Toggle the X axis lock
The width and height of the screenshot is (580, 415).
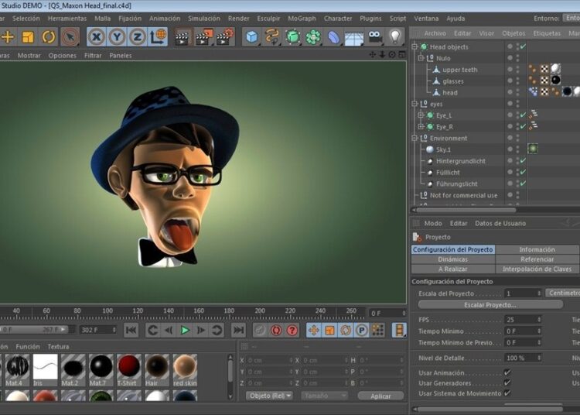(97, 37)
